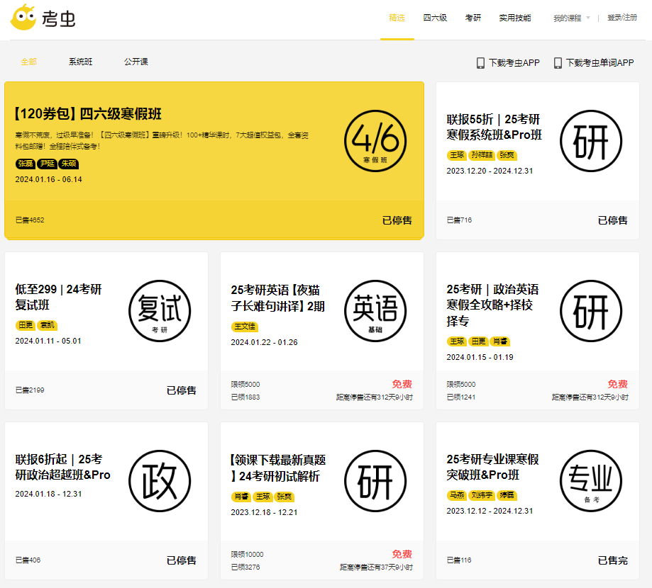Screen dimensions: 652x588
Task: Open 【120券包】四六级寒假班 course title
Action: pyautogui.click(x=88, y=114)
